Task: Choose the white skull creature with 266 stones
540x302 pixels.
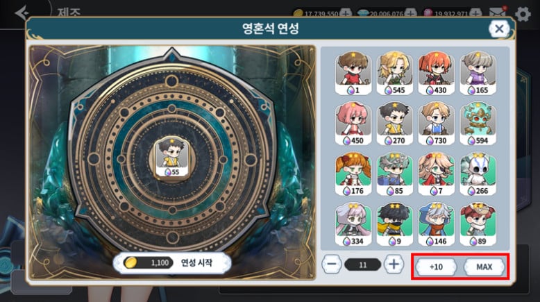Action: click(x=478, y=174)
